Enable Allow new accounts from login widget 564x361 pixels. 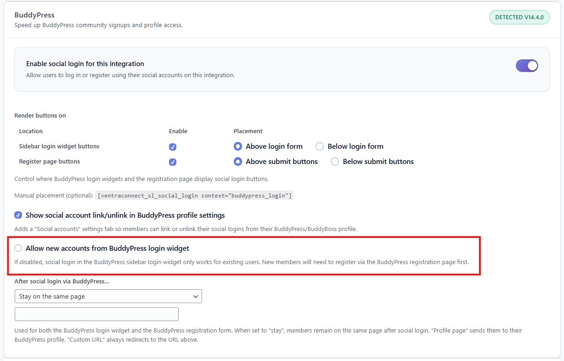point(18,248)
